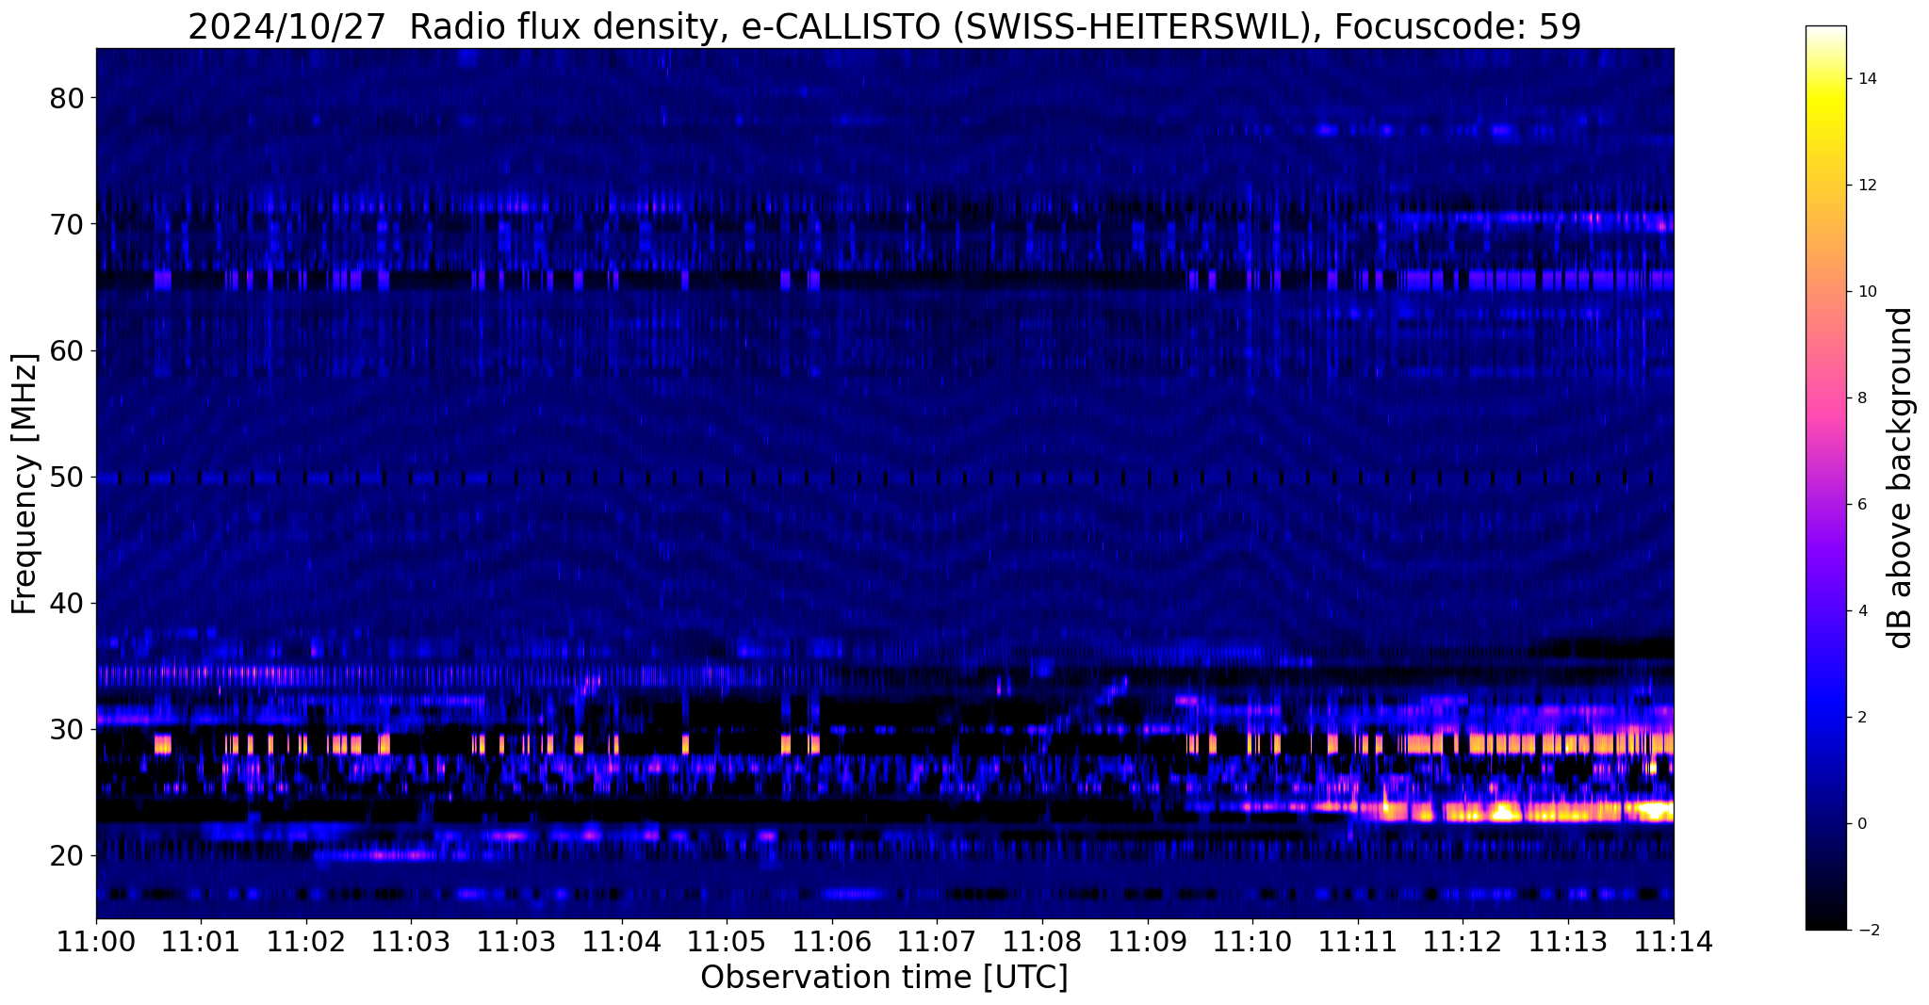Click the "70" frequency tick label

(65, 224)
